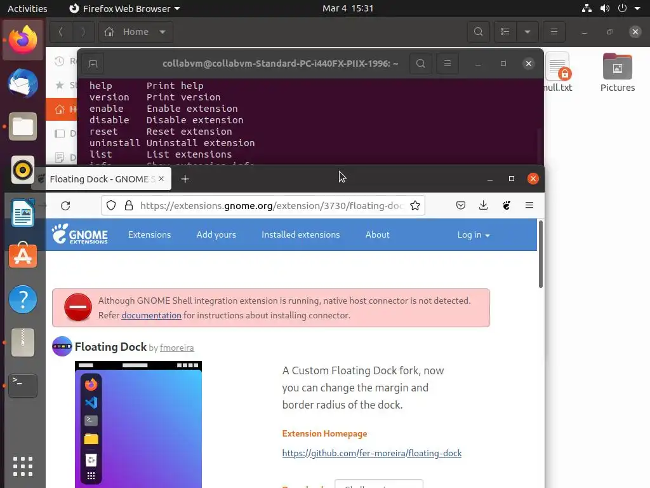
Task: Bookmark this page with the star
Action: (x=415, y=205)
